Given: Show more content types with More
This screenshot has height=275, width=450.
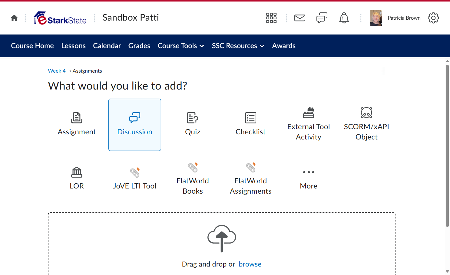Looking at the screenshot, I should tap(309, 179).
